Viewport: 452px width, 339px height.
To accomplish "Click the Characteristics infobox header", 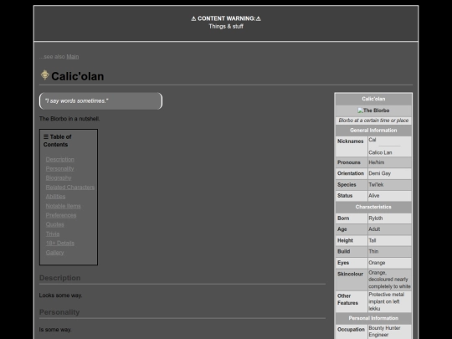I will click(x=373, y=207).
